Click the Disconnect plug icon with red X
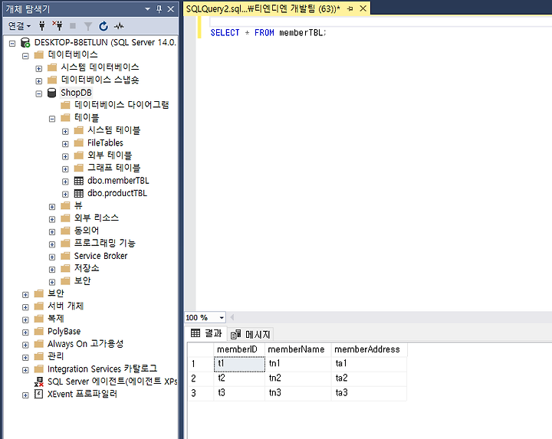The width and height of the screenshot is (552, 439). coord(58,26)
